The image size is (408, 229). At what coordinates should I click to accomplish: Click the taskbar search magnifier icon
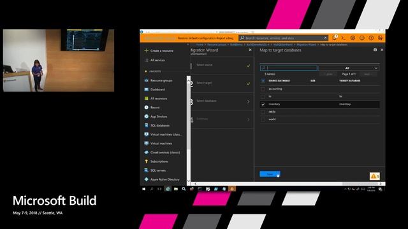(x=152, y=189)
